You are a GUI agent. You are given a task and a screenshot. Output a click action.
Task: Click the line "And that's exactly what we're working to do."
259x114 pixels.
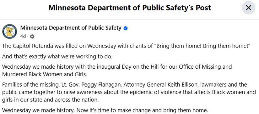tap(57, 56)
